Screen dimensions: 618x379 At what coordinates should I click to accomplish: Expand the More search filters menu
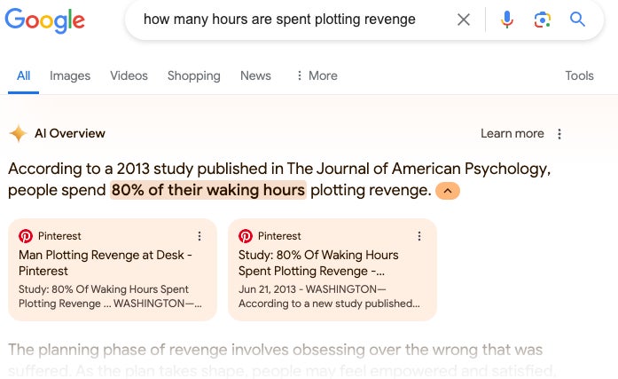point(316,75)
